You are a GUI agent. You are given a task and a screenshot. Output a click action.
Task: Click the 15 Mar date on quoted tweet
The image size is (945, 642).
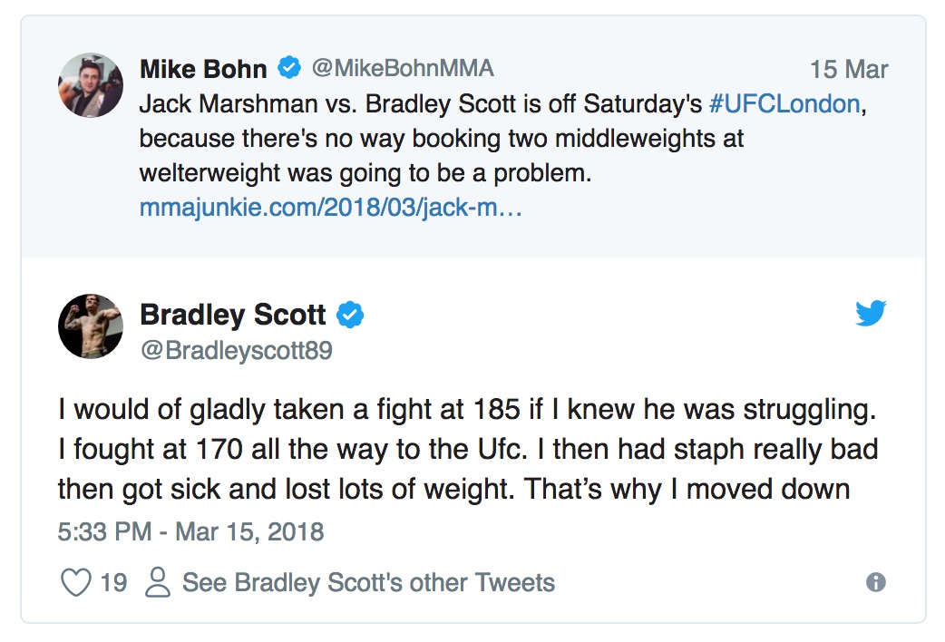(x=849, y=69)
